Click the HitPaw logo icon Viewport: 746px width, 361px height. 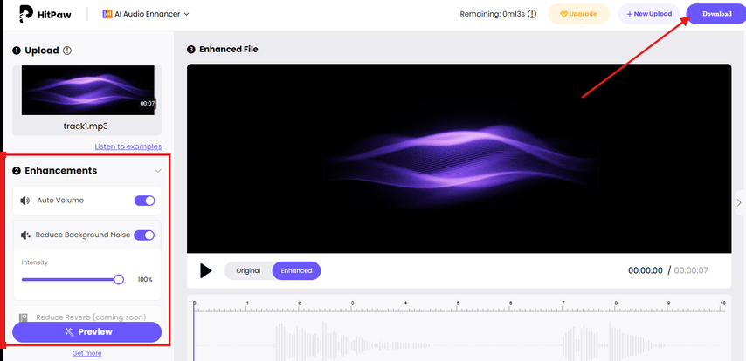pyautogui.click(x=25, y=14)
